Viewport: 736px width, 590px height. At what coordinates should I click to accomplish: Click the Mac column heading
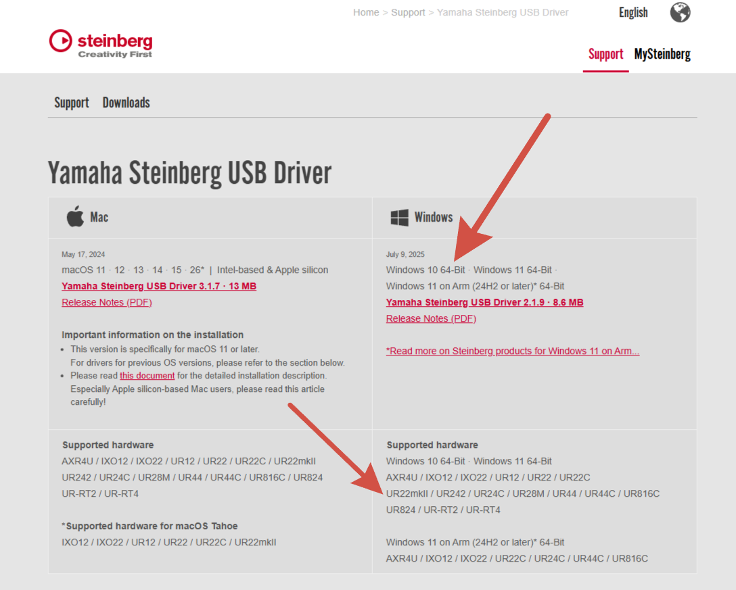[x=99, y=217]
